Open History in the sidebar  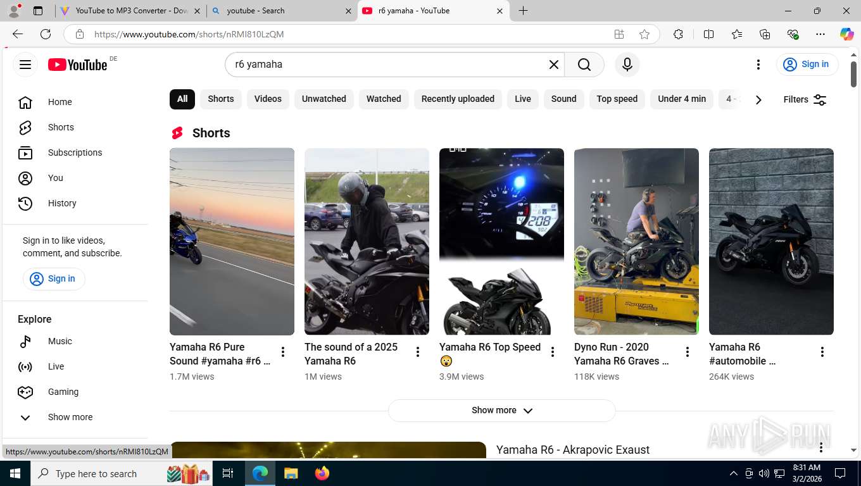pos(75,203)
